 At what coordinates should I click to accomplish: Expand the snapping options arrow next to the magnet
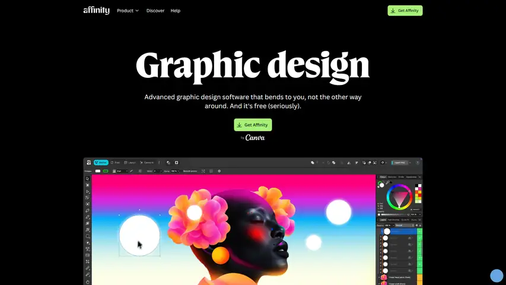pos(386,163)
